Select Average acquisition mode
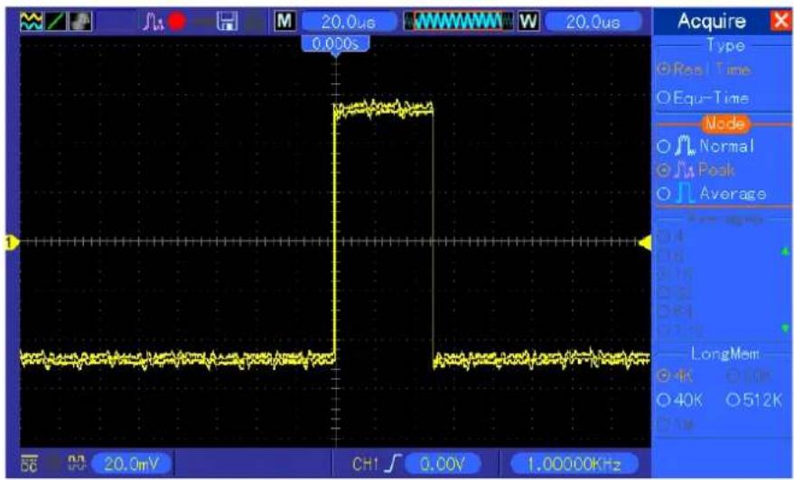 coord(712,193)
